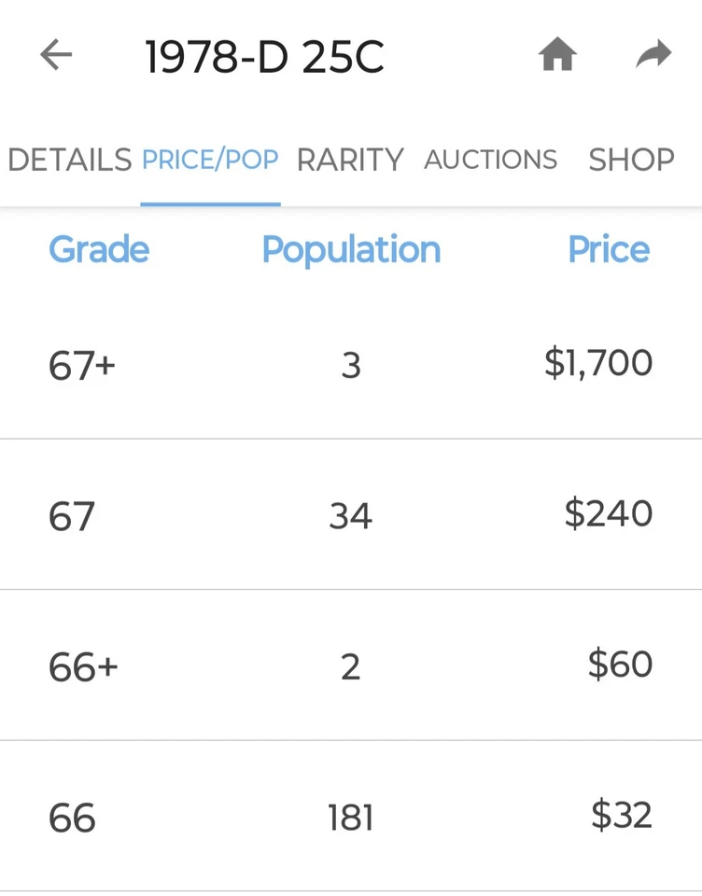Viewport: 702px width, 896px height.
Task: Click the $32 price value
Action: coord(622,817)
